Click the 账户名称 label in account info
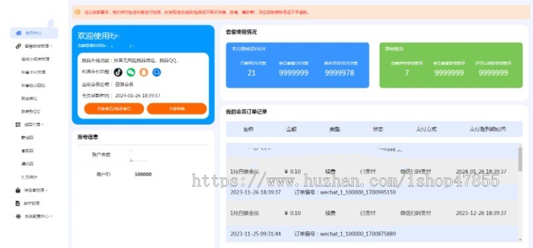Image resolution: width=533 pixels, height=248 pixels. 101,155
